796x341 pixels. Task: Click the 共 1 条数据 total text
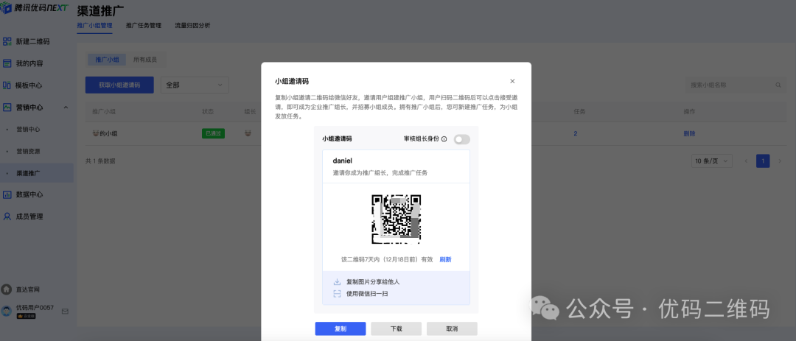point(100,161)
